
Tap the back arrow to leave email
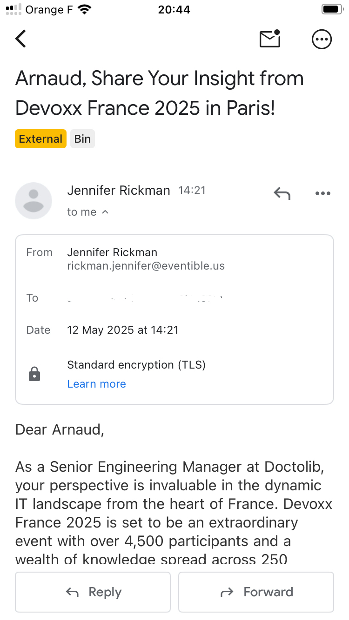21,39
